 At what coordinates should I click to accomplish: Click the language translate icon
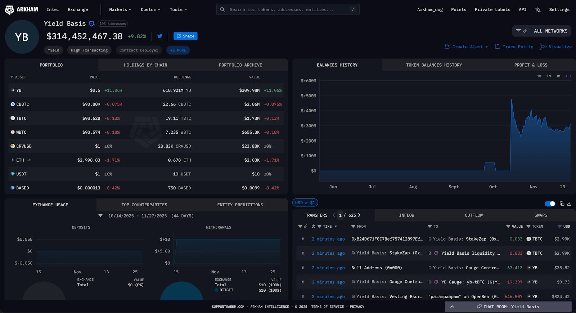point(538,10)
